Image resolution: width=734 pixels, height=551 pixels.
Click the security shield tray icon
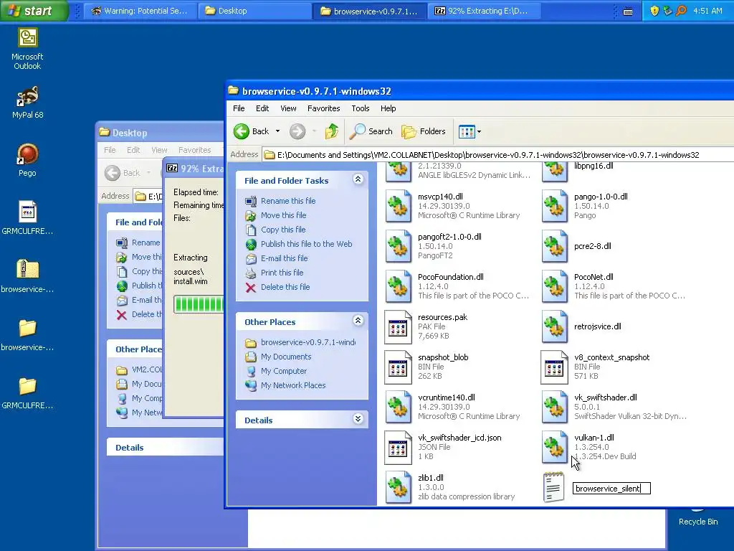654,10
